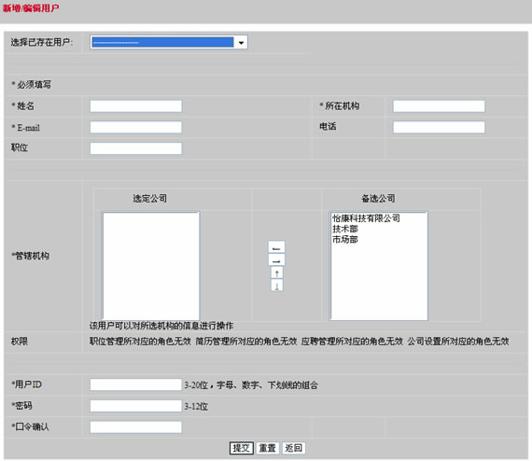Click the 提交 submit button

pyautogui.click(x=241, y=448)
